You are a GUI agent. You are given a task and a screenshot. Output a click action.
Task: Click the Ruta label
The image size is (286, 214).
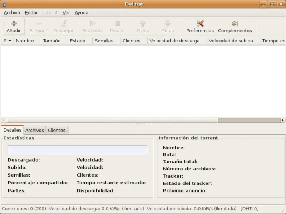pyautogui.click(x=169, y=155)
